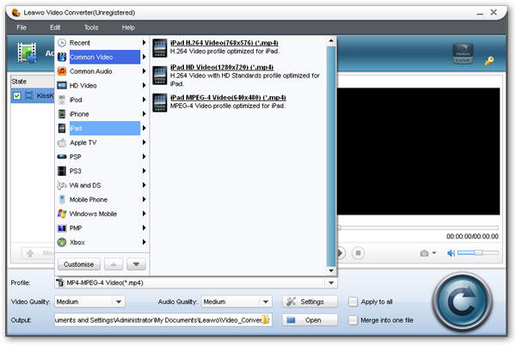Screen dimensions: 516x345
Task: Click the iPhone device icon
Action: [x=62, y=114]
